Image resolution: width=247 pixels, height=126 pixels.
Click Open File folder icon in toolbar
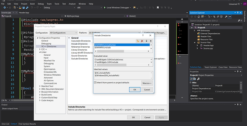point(20,8)
